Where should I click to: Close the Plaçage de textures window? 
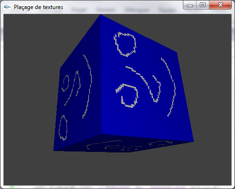[x=220, y=5]
